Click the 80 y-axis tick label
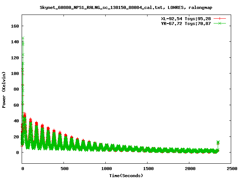Image resolution: width=239 pixels, height=179 pixels. [x=16, y=89]
